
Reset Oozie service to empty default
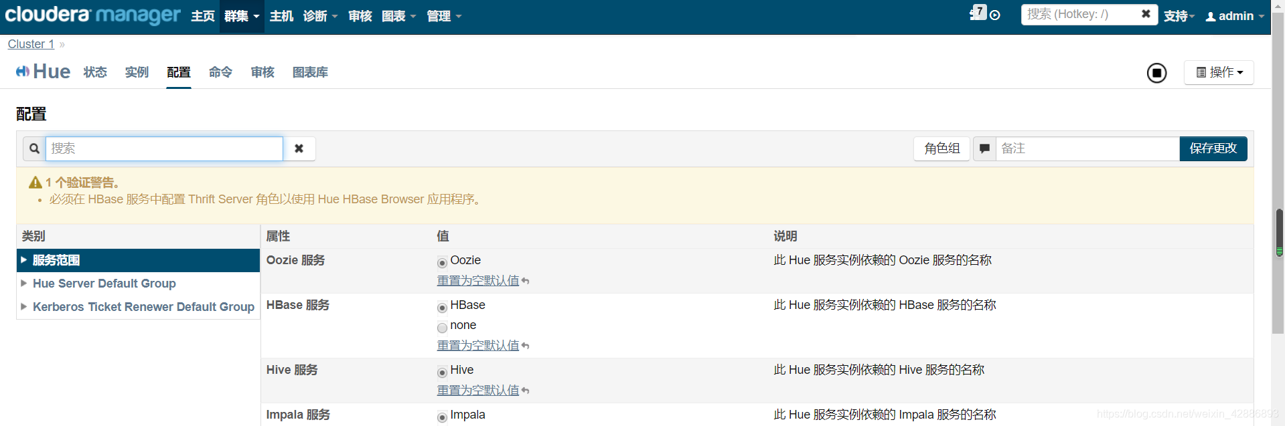point(478,281)
